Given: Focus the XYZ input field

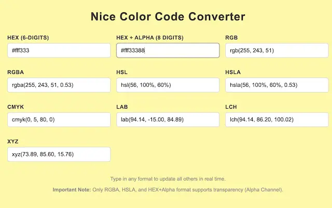Looking at the screenshot, I should [59, 154].
